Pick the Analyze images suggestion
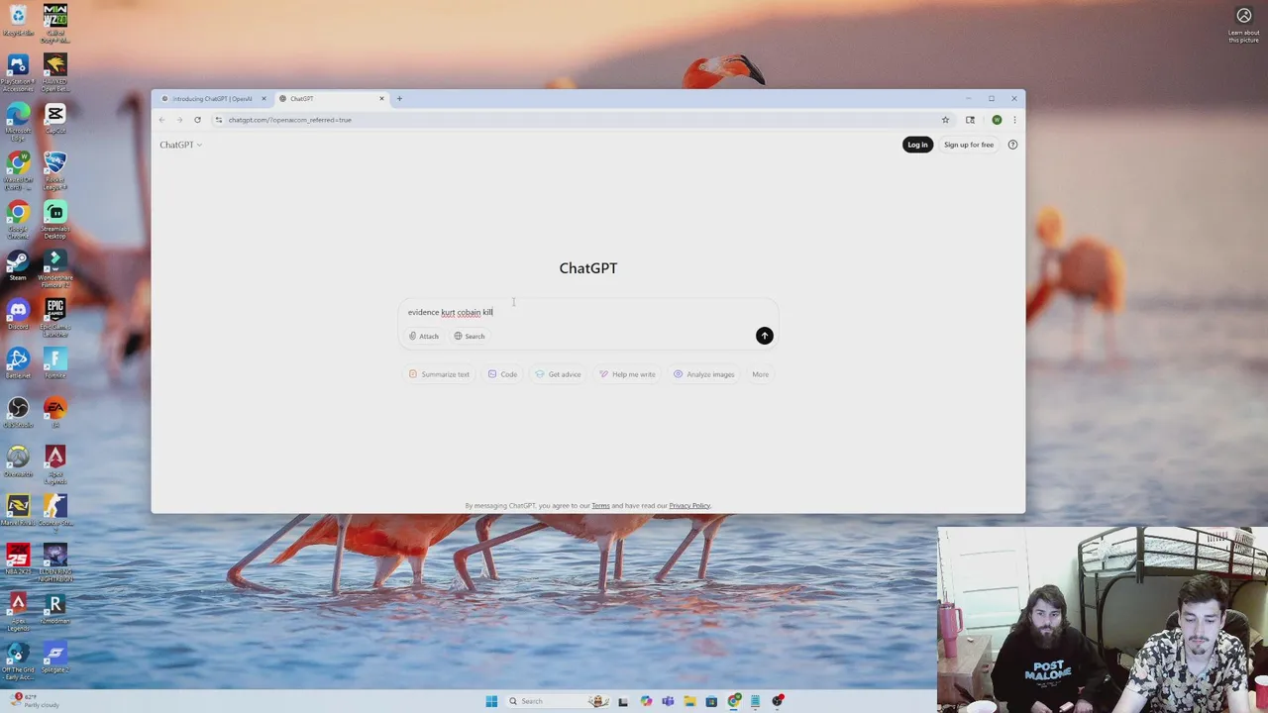This screenshot has height=713, width=1268. coord(703,374)
